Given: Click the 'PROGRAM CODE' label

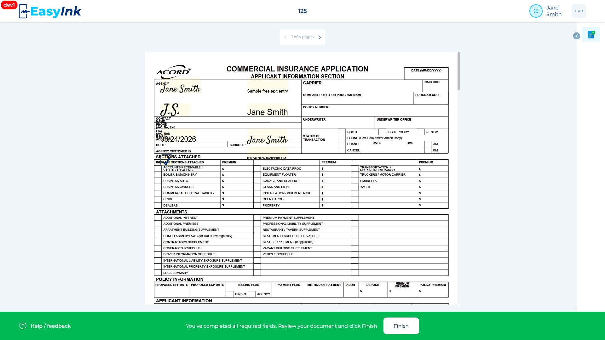Looking at the screenshot, I should coord(428,95).
